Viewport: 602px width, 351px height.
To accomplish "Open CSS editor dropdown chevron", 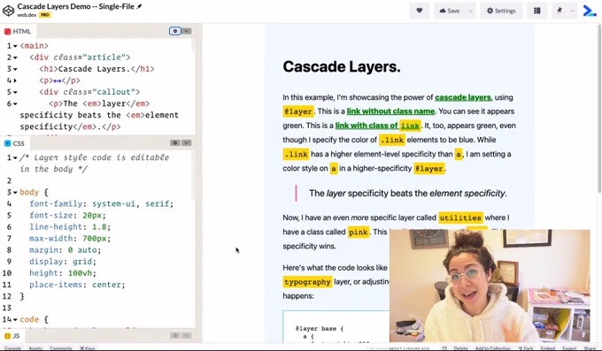I will click(187, 142).
